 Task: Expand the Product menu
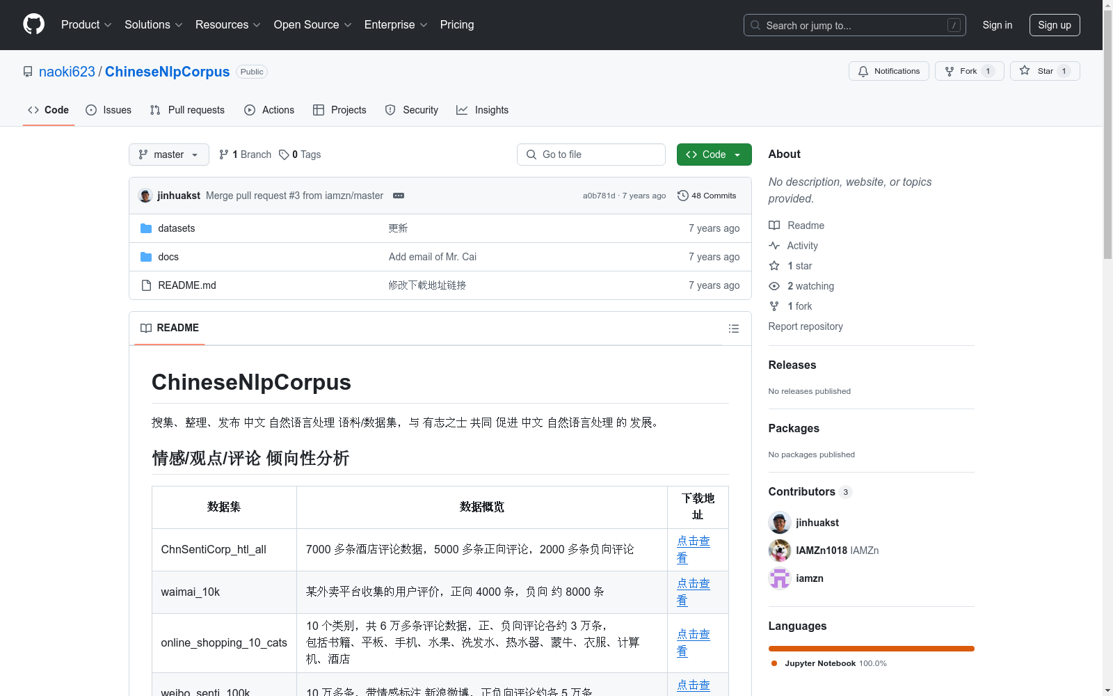click(x=86, y=25)
